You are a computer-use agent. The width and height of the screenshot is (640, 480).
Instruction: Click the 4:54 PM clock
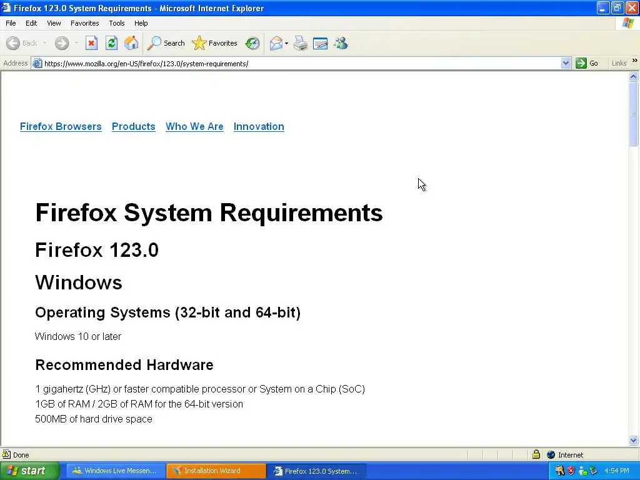[617, 471]
